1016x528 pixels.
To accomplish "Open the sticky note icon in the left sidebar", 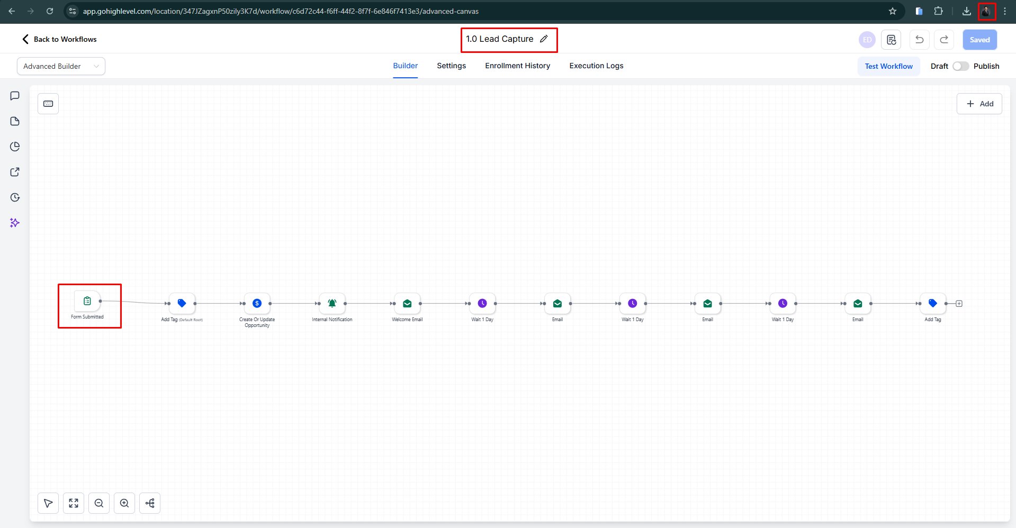I will [15, 121].
